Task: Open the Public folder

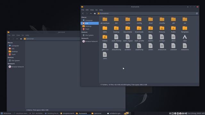Action: [x=173, y=29]
